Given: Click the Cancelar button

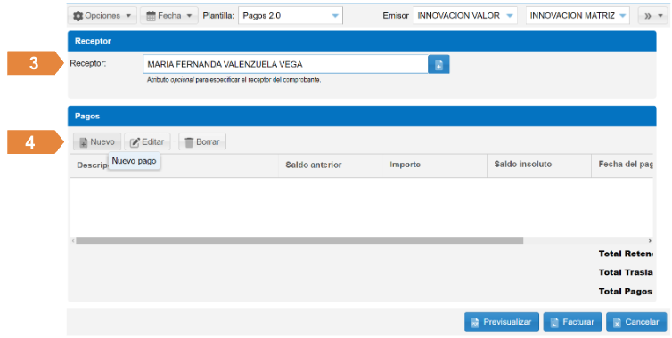Looking at the screenshot, I should [x=636, y=322].
